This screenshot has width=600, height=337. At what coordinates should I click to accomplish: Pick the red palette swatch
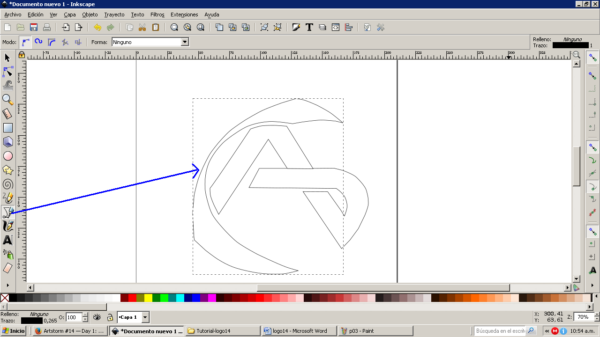click(132, 298)
